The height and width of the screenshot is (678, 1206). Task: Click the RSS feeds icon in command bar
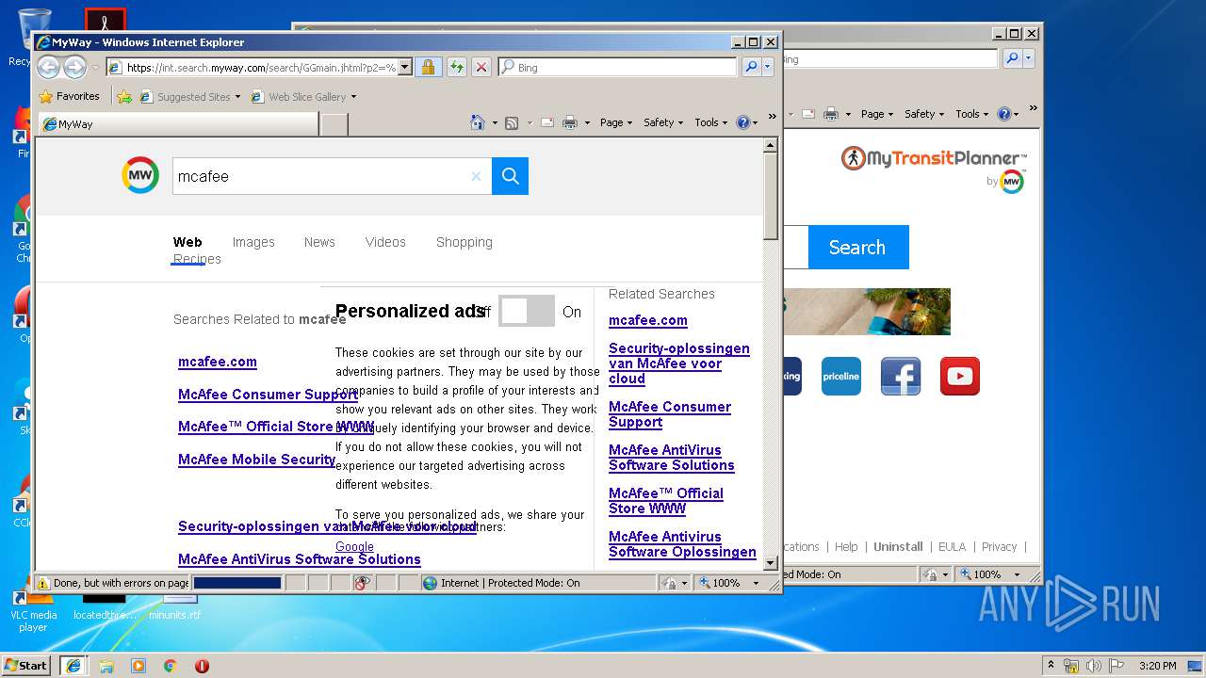tap(512, 122)
